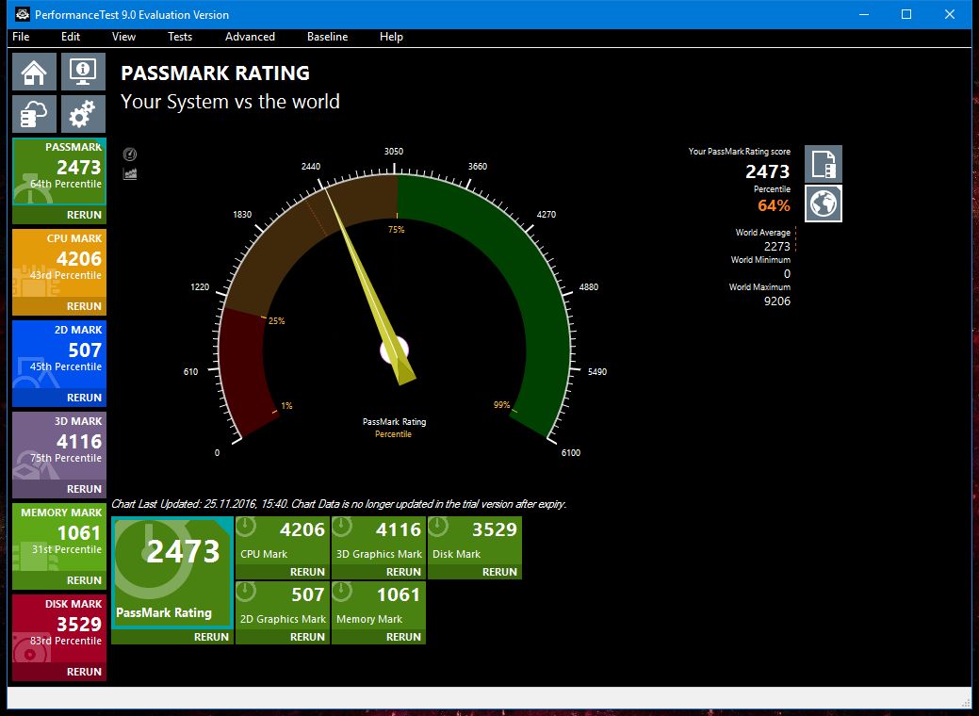This screenshot has width=979, height=716.
Task: Rerun the 2D Mark test in sidebar
Action: pyautogui.click(x=84, y=398)
